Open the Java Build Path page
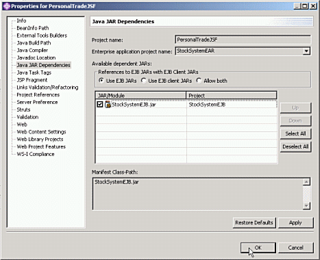320x260 pixels. click(x=34, y=43)
